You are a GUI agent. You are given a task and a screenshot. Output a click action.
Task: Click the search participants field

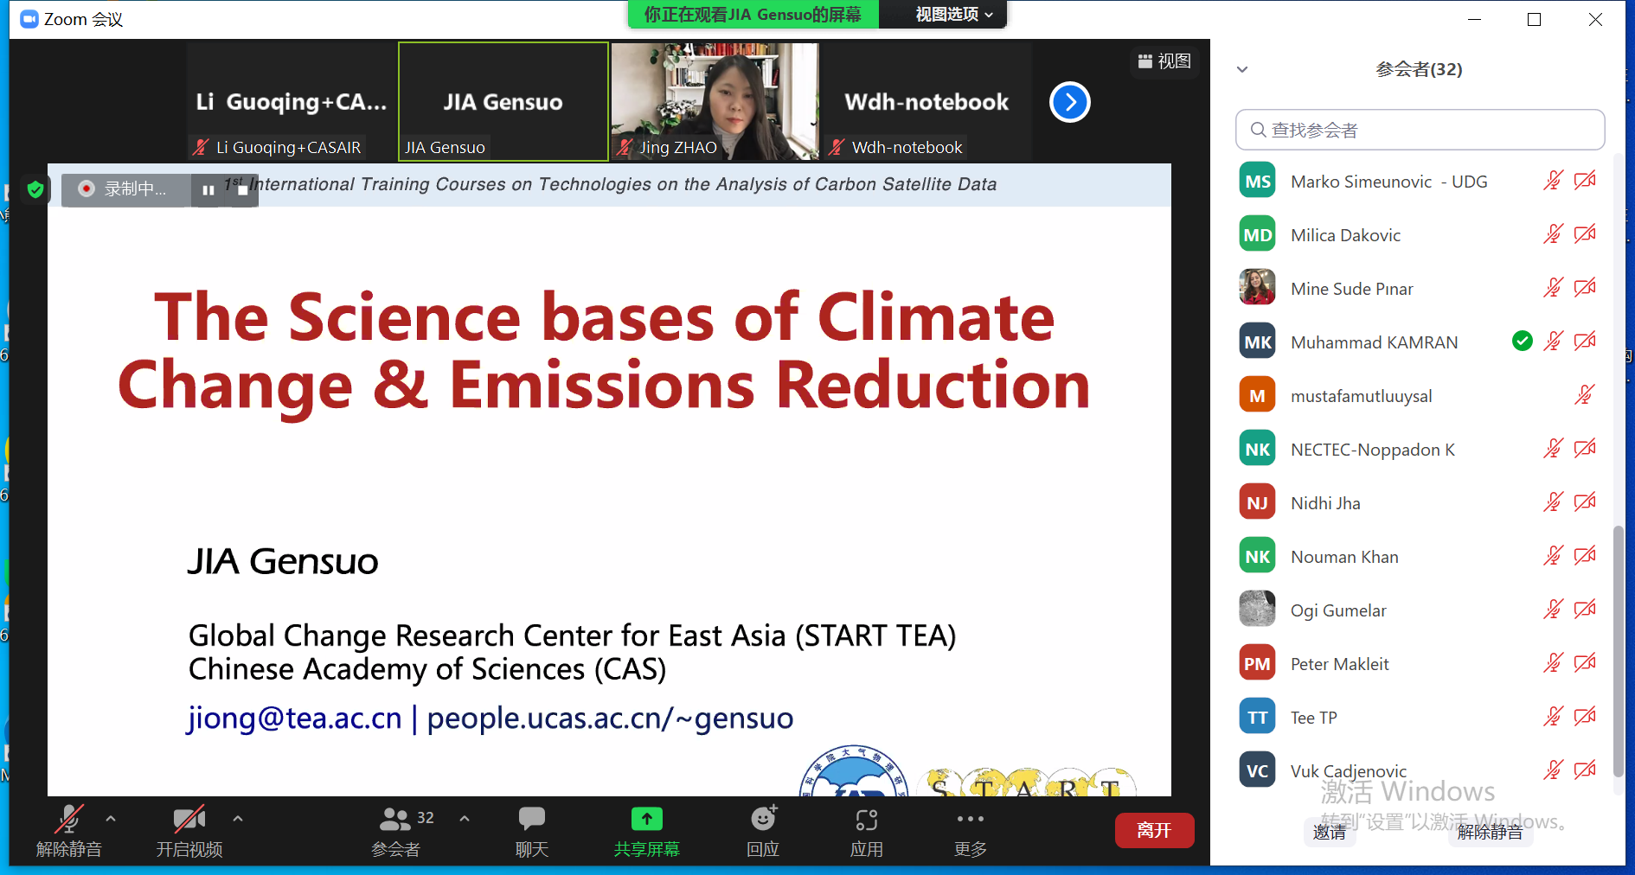(1420, 130)
